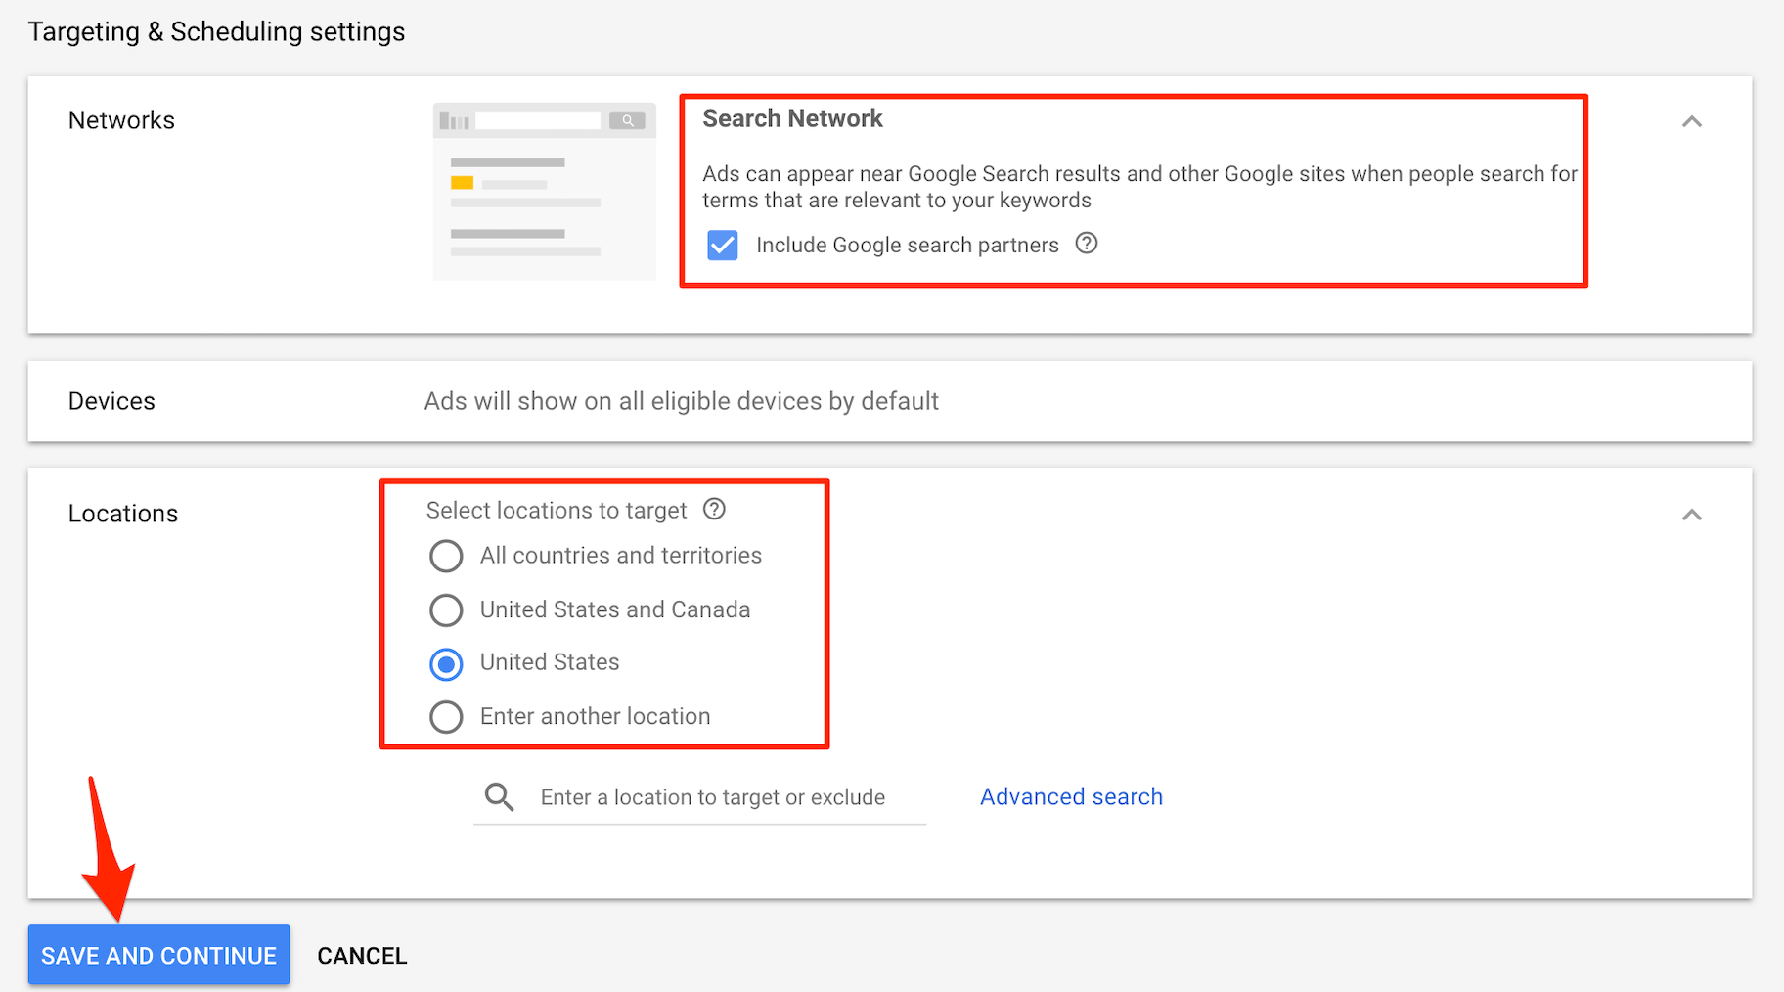The height and width of the screenshot is (992, 1784).
Task: Collapse the Locations section chevron
Action: 1691,515
